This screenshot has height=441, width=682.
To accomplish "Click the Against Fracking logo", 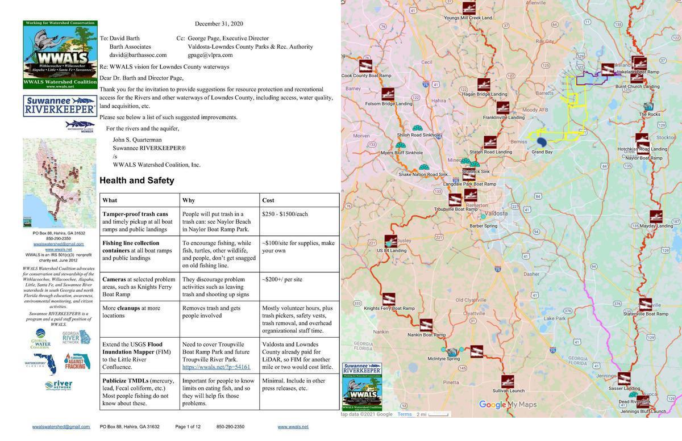I will pos(77,362).
